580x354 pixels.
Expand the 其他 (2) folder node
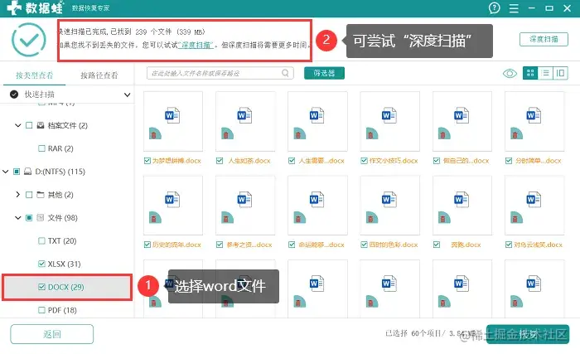click(17, 194)
